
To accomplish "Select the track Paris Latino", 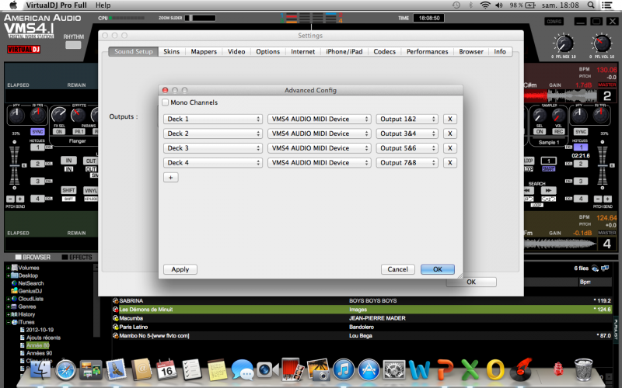I will tap(134, 327).
